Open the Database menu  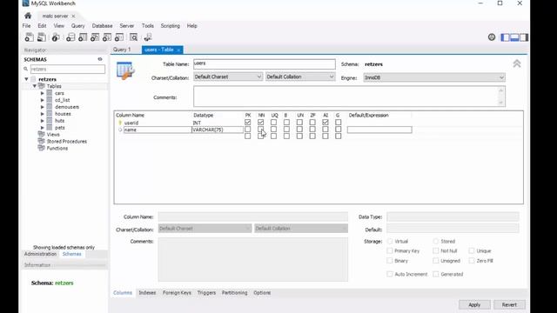pos(102,26)
